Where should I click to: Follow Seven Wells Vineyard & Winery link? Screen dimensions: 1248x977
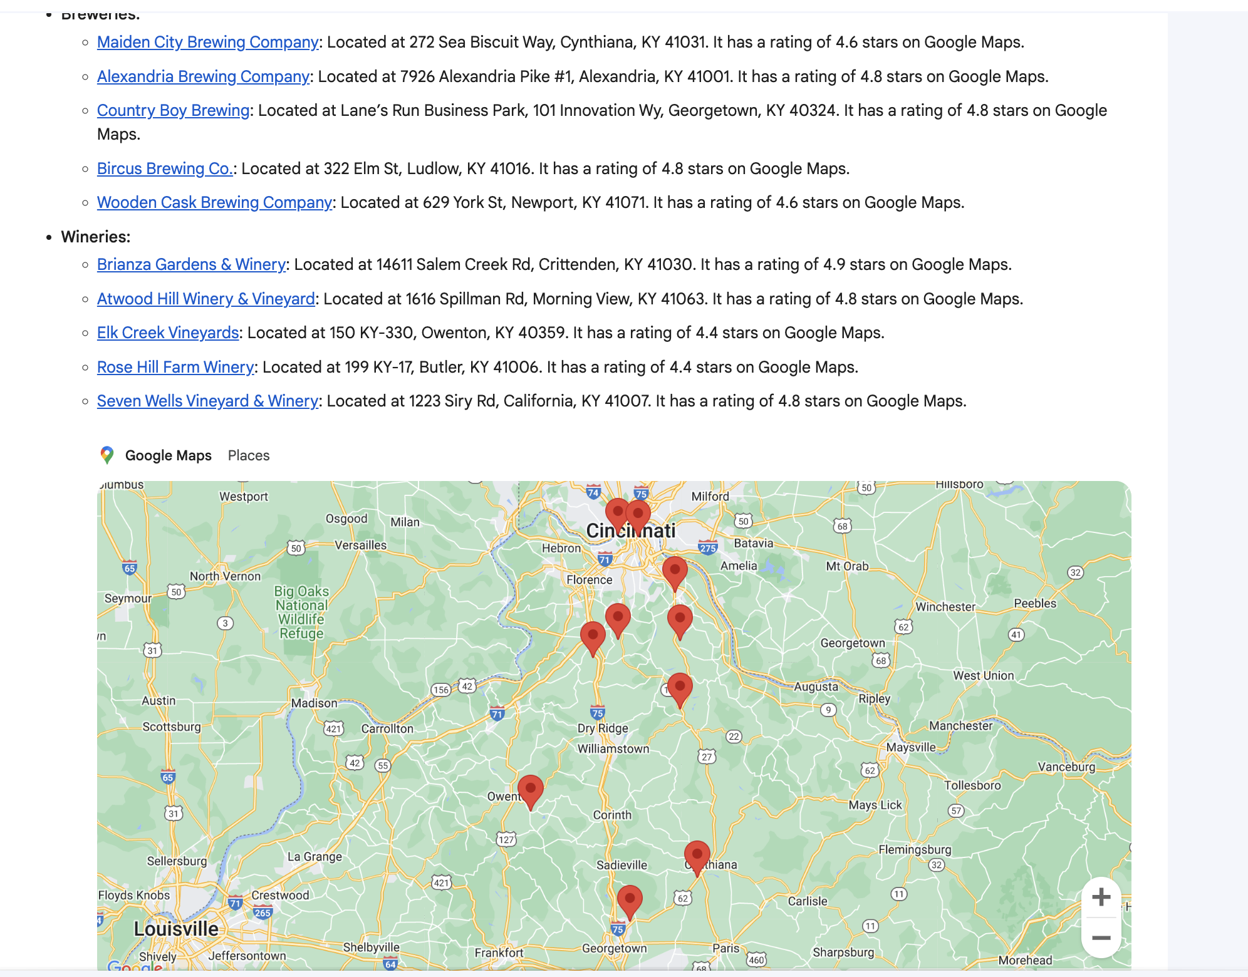point(207,401)
